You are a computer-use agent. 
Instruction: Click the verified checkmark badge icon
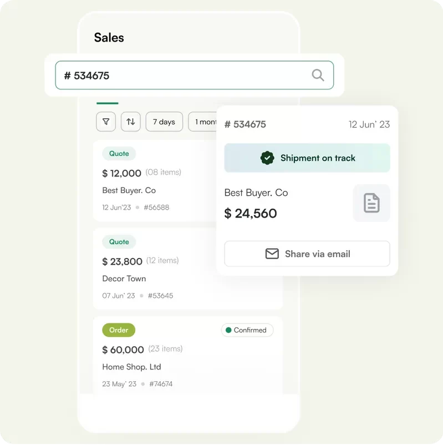[267, 158]
